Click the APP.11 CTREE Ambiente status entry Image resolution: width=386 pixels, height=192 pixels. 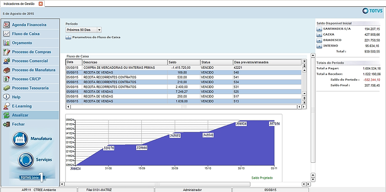39,190
